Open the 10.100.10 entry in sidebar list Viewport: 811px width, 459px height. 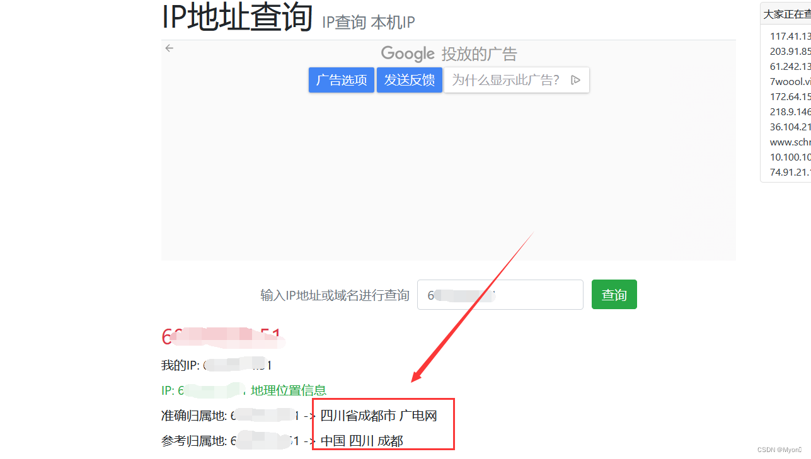click(790, 157)
